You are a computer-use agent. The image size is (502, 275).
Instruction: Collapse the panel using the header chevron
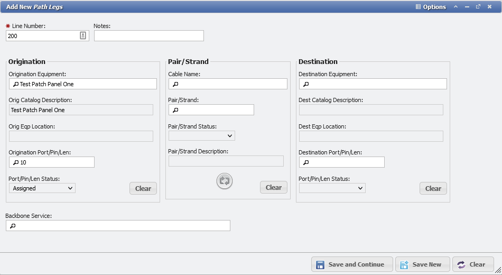click(x=455, y=7)
